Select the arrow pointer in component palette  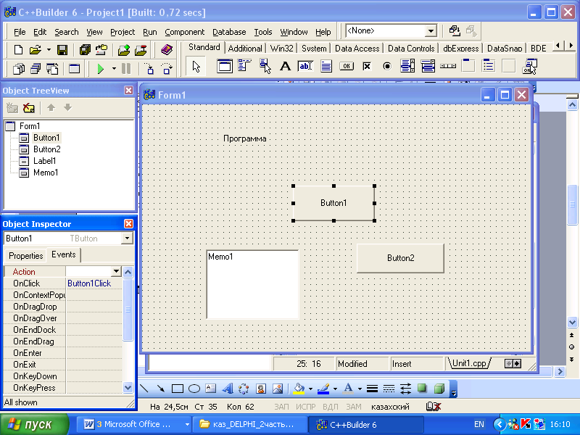point(196,67)
